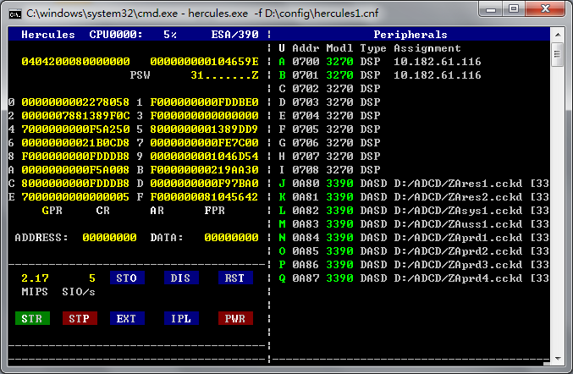Click register 0 value 0000000002278058

[x=75, y=102]
